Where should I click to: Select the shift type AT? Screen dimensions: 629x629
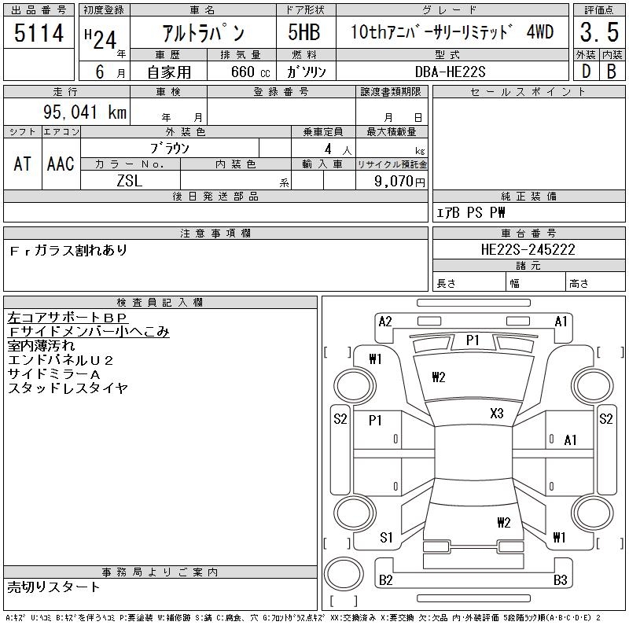[23, 164]
